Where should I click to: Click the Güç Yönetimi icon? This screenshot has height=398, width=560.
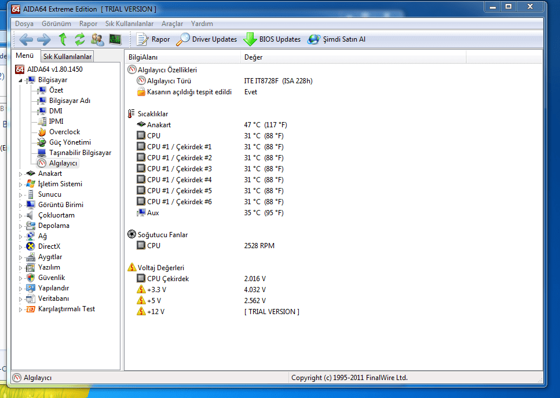click(x=42, y=142)
